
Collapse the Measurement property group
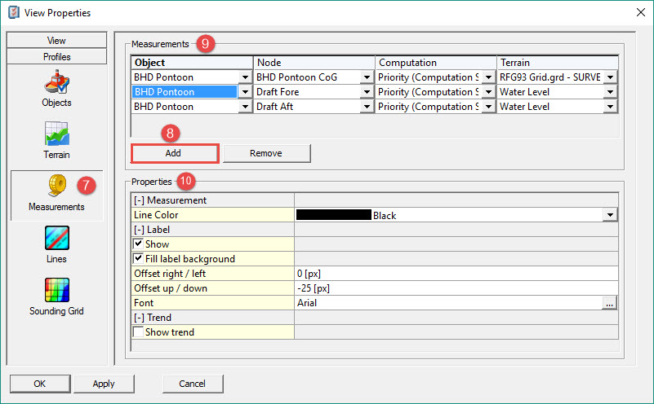coord(139,200)
